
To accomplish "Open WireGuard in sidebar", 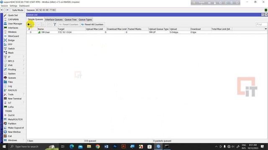I will (x=13, y=36).
